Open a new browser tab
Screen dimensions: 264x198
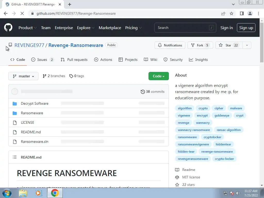(x=70, y=4)
